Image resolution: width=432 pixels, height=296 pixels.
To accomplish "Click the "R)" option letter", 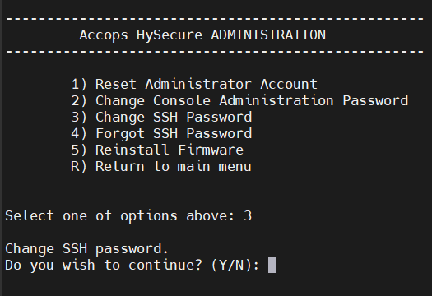I will click(x=79, y=167).
